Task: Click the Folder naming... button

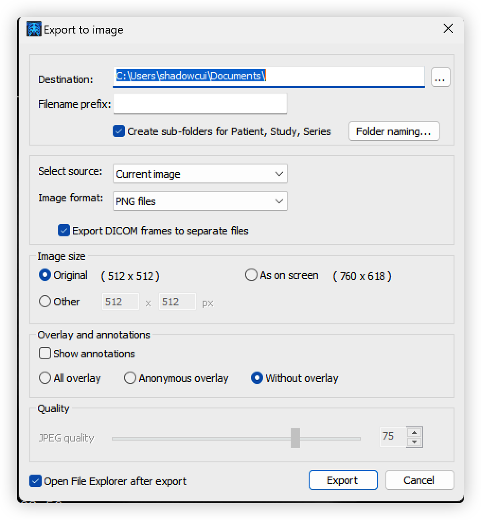Action: pos(394,131)
